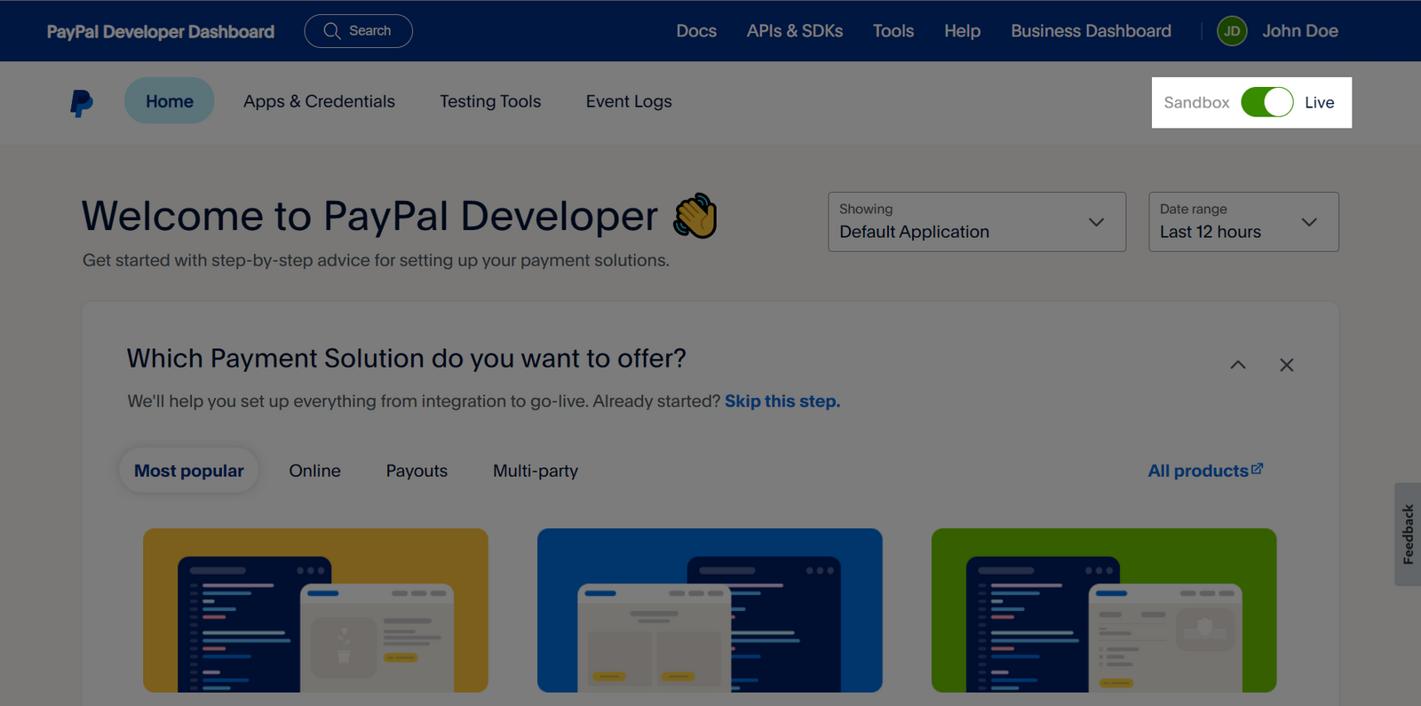Click the Skip this step link

(x=782, y=401)
